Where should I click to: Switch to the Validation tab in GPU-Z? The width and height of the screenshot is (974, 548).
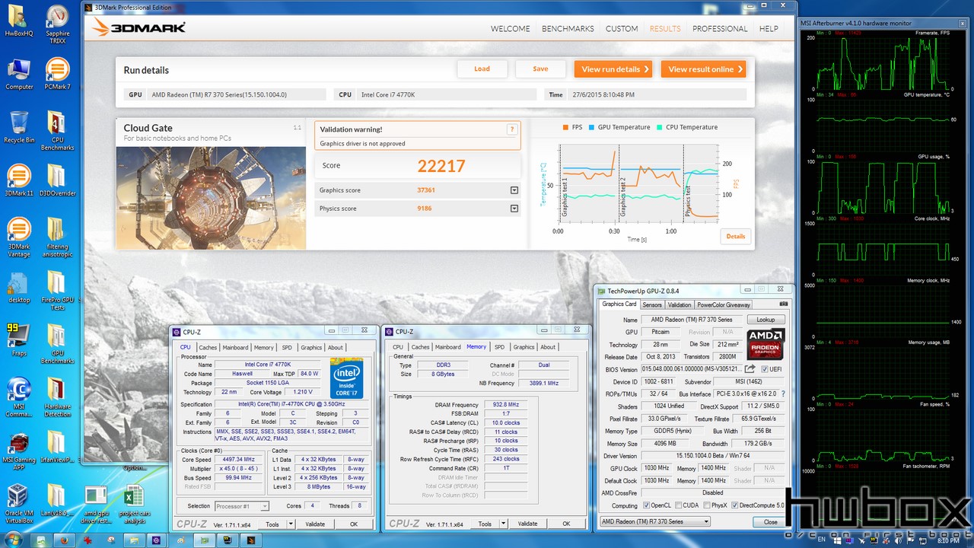point(680,304)
